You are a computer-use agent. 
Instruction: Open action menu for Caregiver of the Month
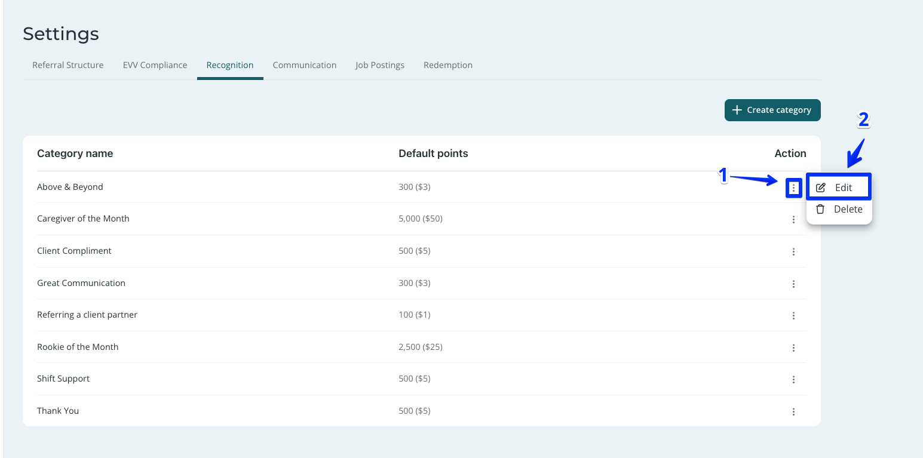(793, 220)
